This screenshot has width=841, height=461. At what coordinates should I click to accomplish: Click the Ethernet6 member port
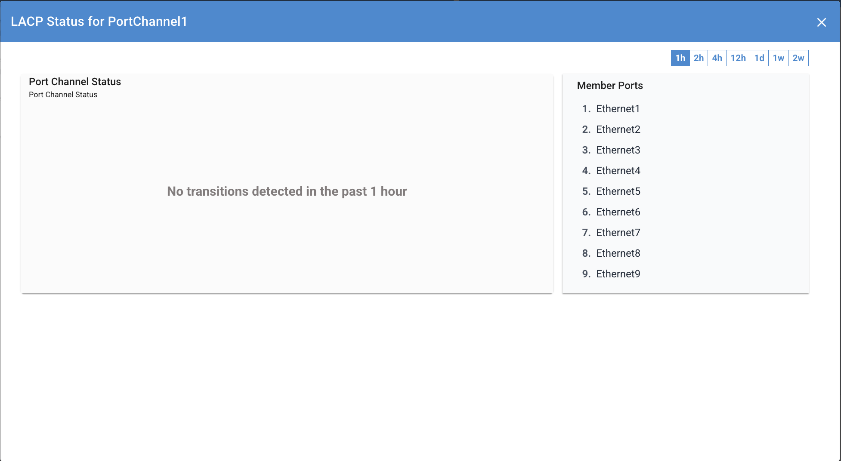[618, 212]
